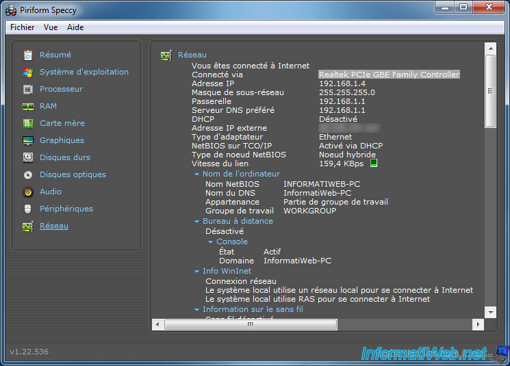Click the Réseau heading in main panel
Screen dimensions: 510x366
coord(192,55)
